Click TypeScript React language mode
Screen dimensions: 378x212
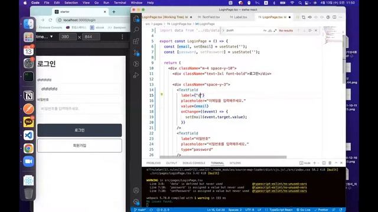click(281, 210)
